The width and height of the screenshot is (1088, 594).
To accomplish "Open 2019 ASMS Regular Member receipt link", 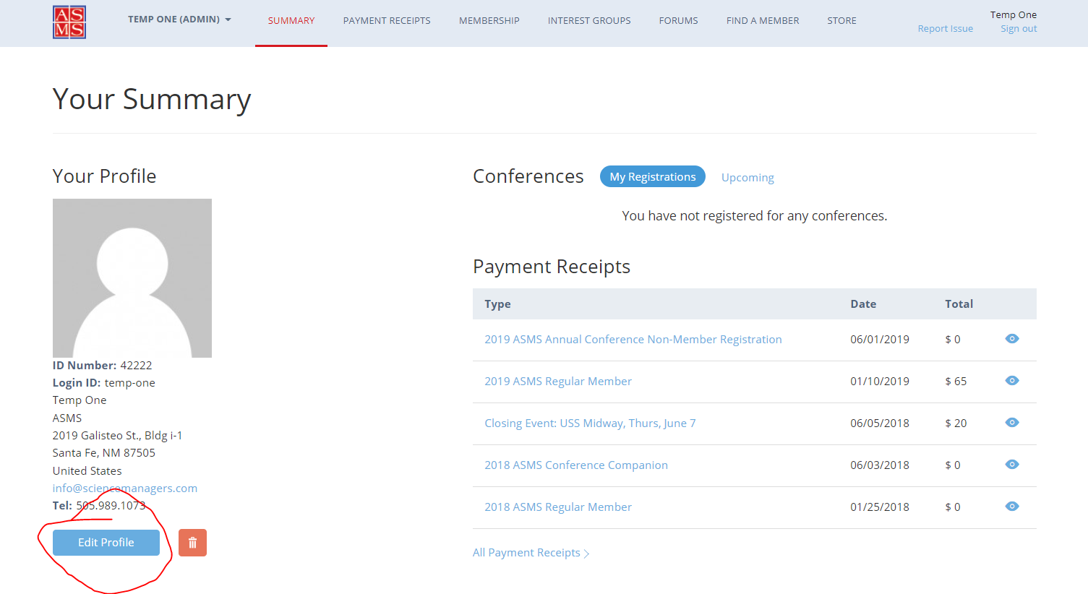I will [558, 382].
